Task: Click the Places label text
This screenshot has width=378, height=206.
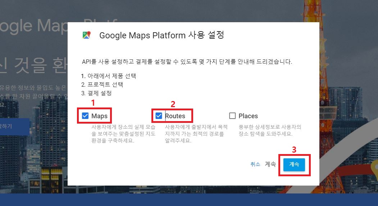Action: pos(248,116)
